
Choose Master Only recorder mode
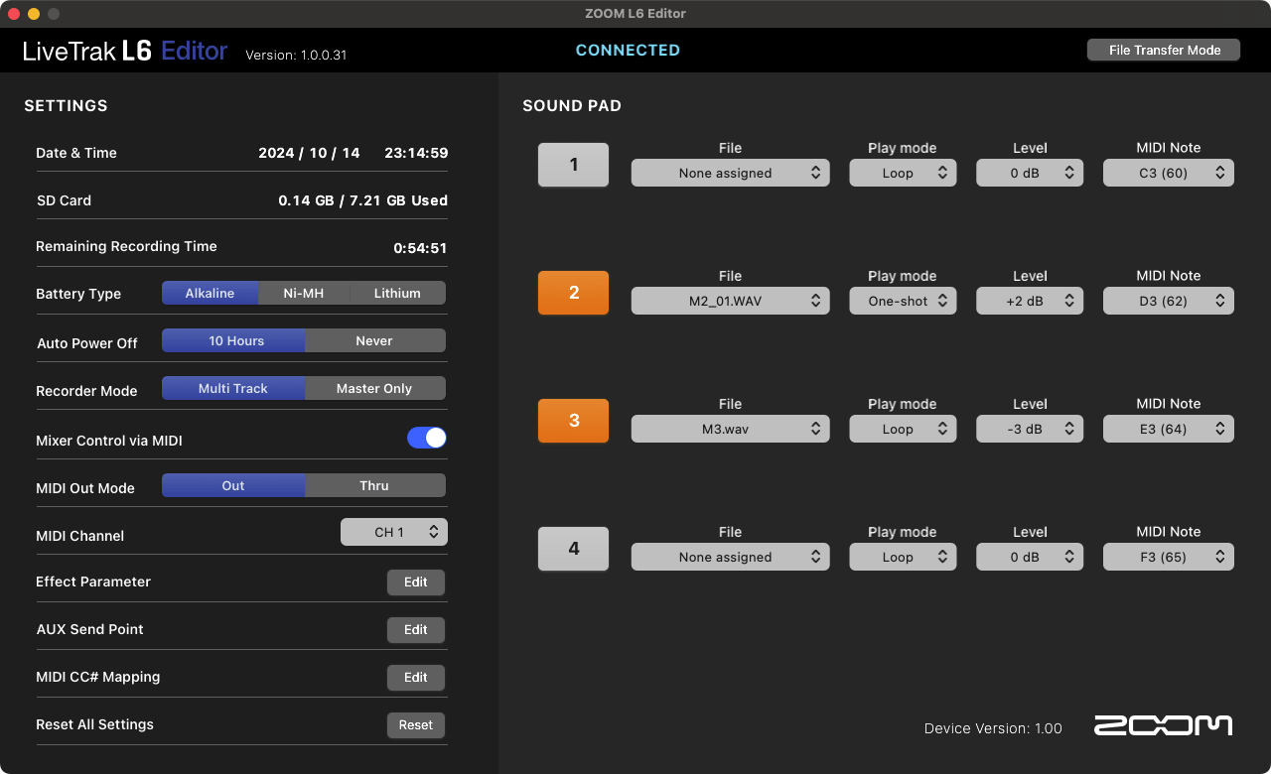pyautogui.click(x=374, y=388)
